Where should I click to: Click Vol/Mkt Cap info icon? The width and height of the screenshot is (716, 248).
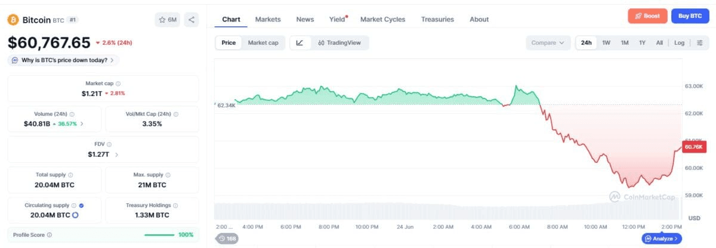(176, 114)
